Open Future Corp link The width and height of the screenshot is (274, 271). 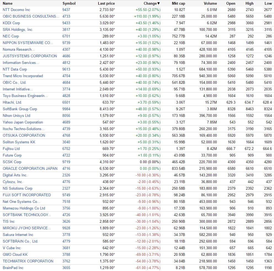point(12,155)
